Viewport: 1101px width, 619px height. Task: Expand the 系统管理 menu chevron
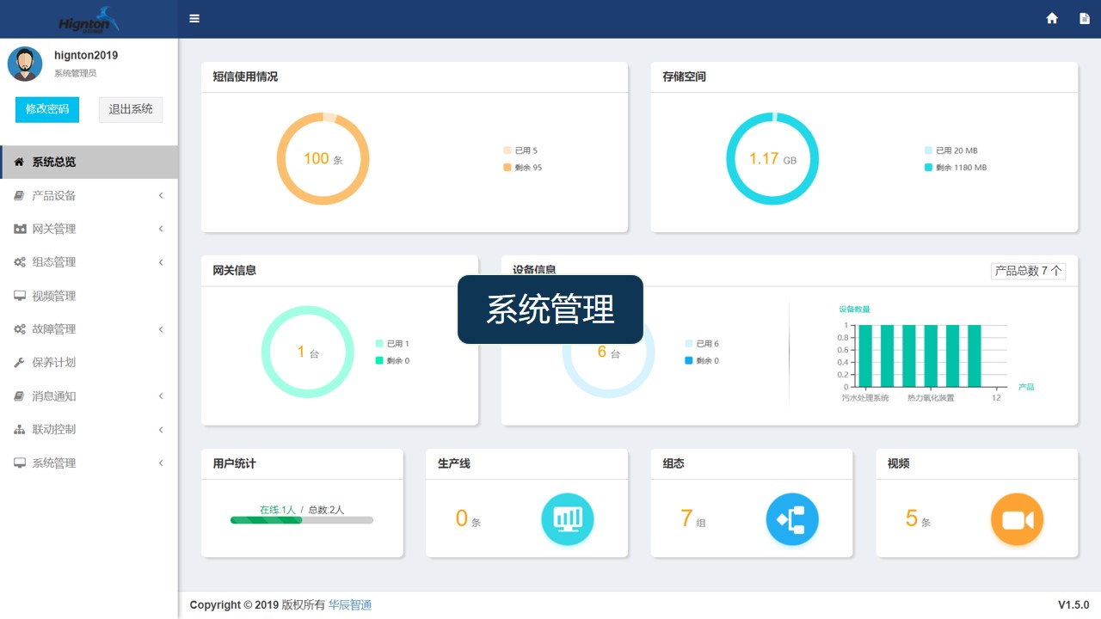[x=160, y=463]
